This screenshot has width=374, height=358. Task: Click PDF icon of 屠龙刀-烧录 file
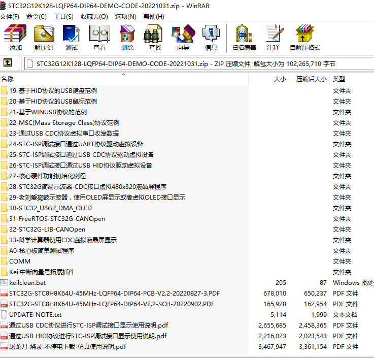[4, 346]
